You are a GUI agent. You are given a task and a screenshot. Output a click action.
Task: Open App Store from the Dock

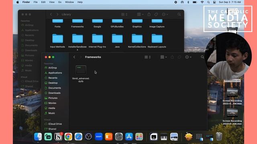[129, 136]
